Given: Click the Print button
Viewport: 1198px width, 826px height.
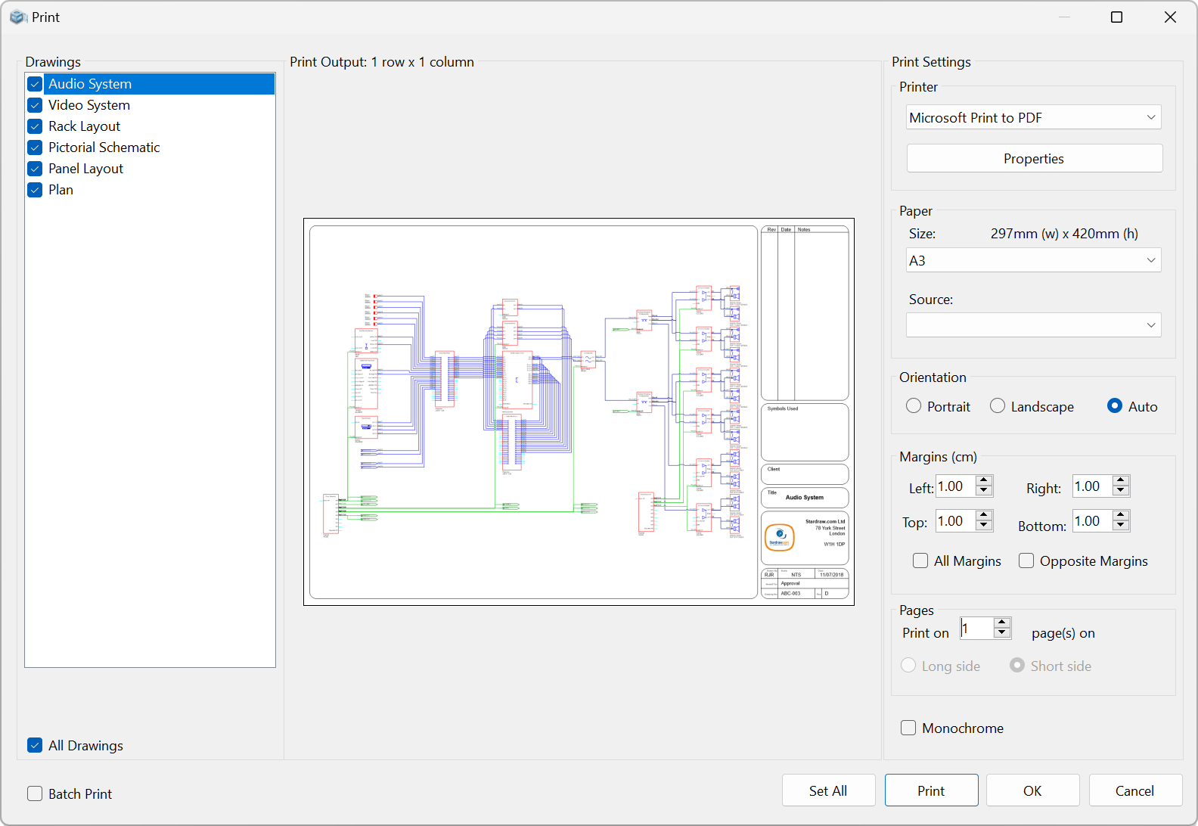Looking at the screenshot, I should pos(931,790).
